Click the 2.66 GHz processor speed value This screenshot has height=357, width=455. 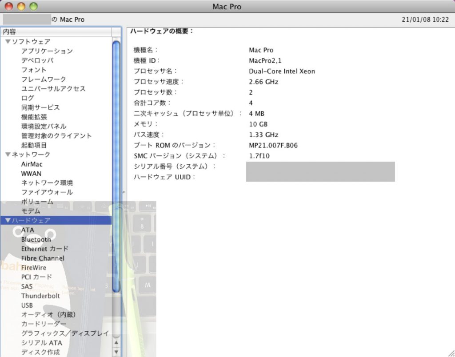pyautogui.click(x=263, y=82)
